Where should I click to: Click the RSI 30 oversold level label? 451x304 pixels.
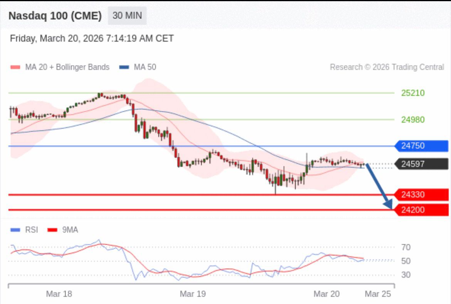tap(406, 275)
